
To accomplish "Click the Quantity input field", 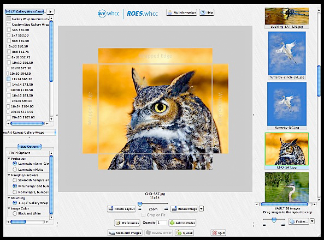I will click(x=162, y=223).
